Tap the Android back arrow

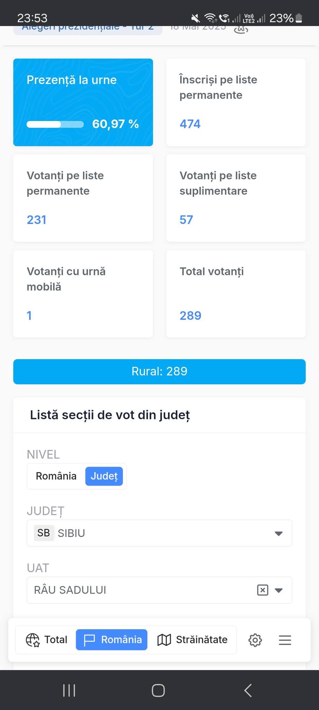tap(248, 690)
